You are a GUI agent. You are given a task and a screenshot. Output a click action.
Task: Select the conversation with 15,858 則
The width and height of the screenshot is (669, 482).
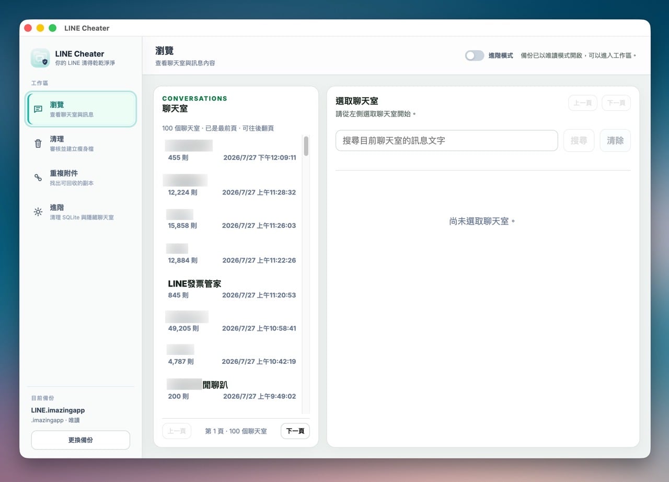coord(232,220)
